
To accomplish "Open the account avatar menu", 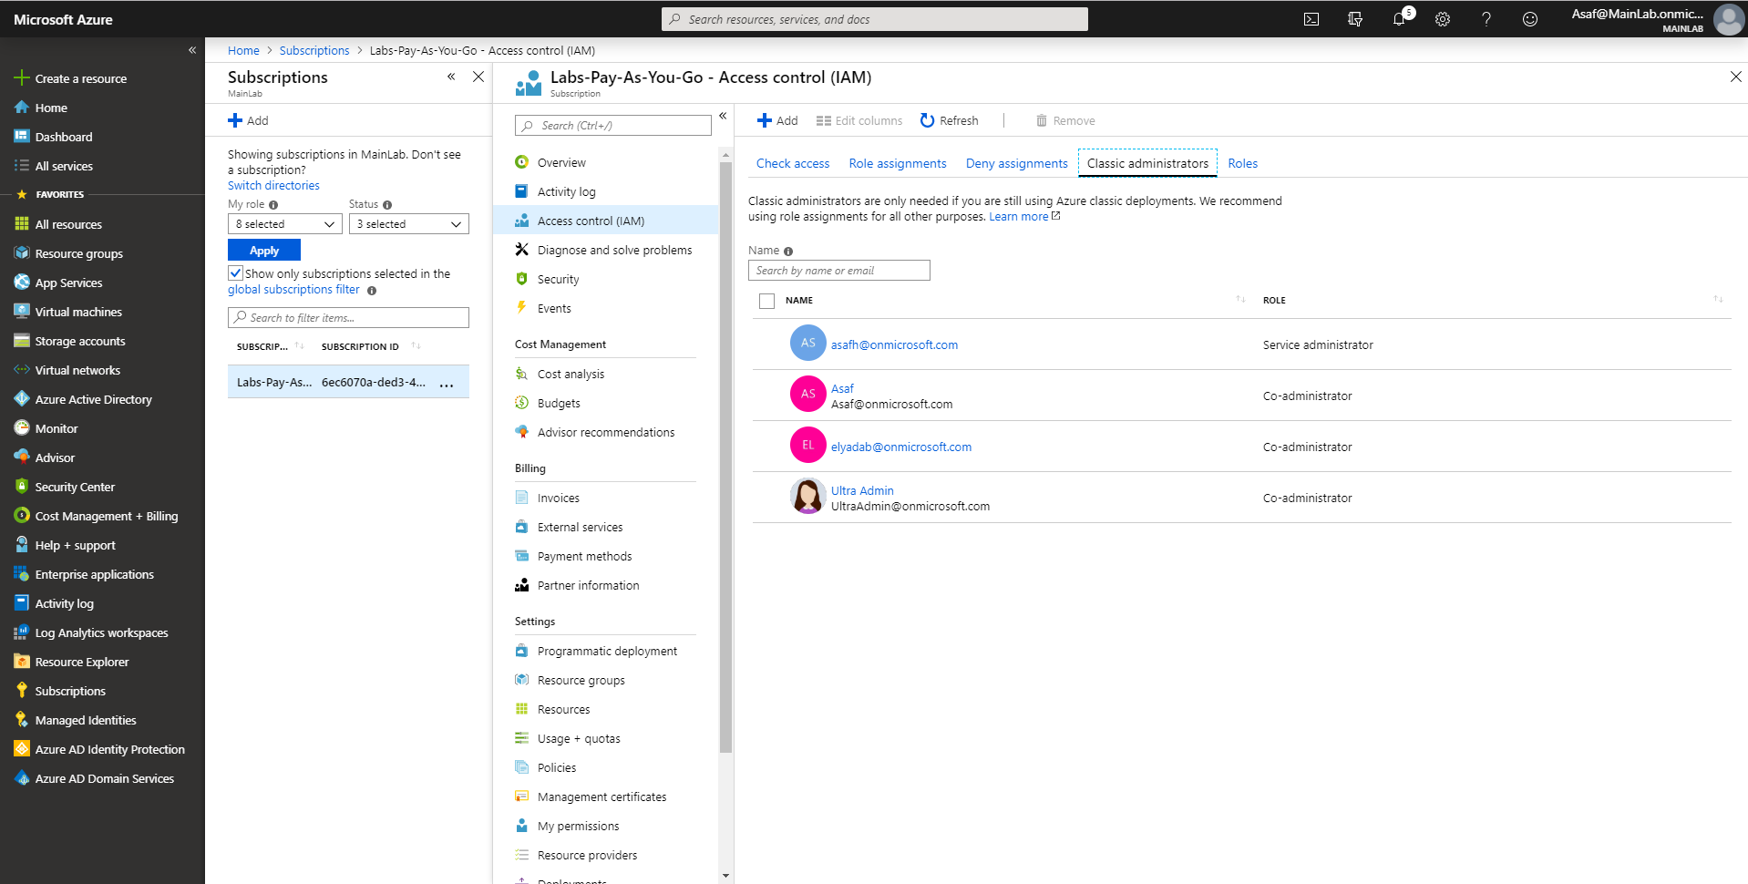I will pyautogui.click(x=1728, y=19).
